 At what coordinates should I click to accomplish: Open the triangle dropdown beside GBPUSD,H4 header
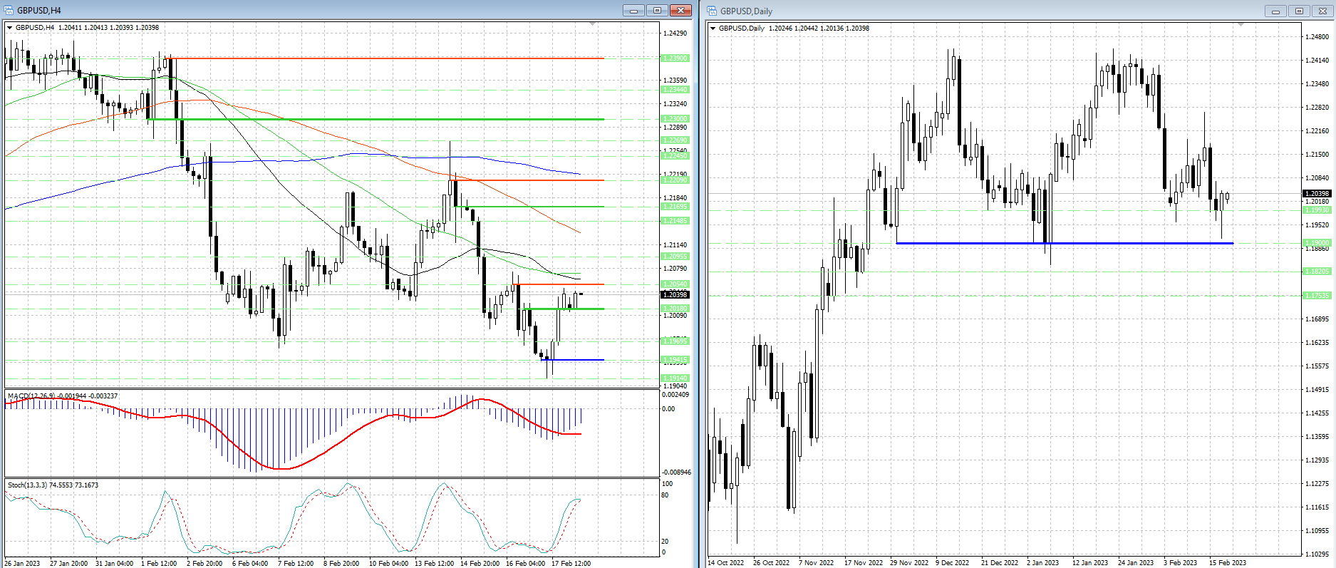tap(10, 27)
